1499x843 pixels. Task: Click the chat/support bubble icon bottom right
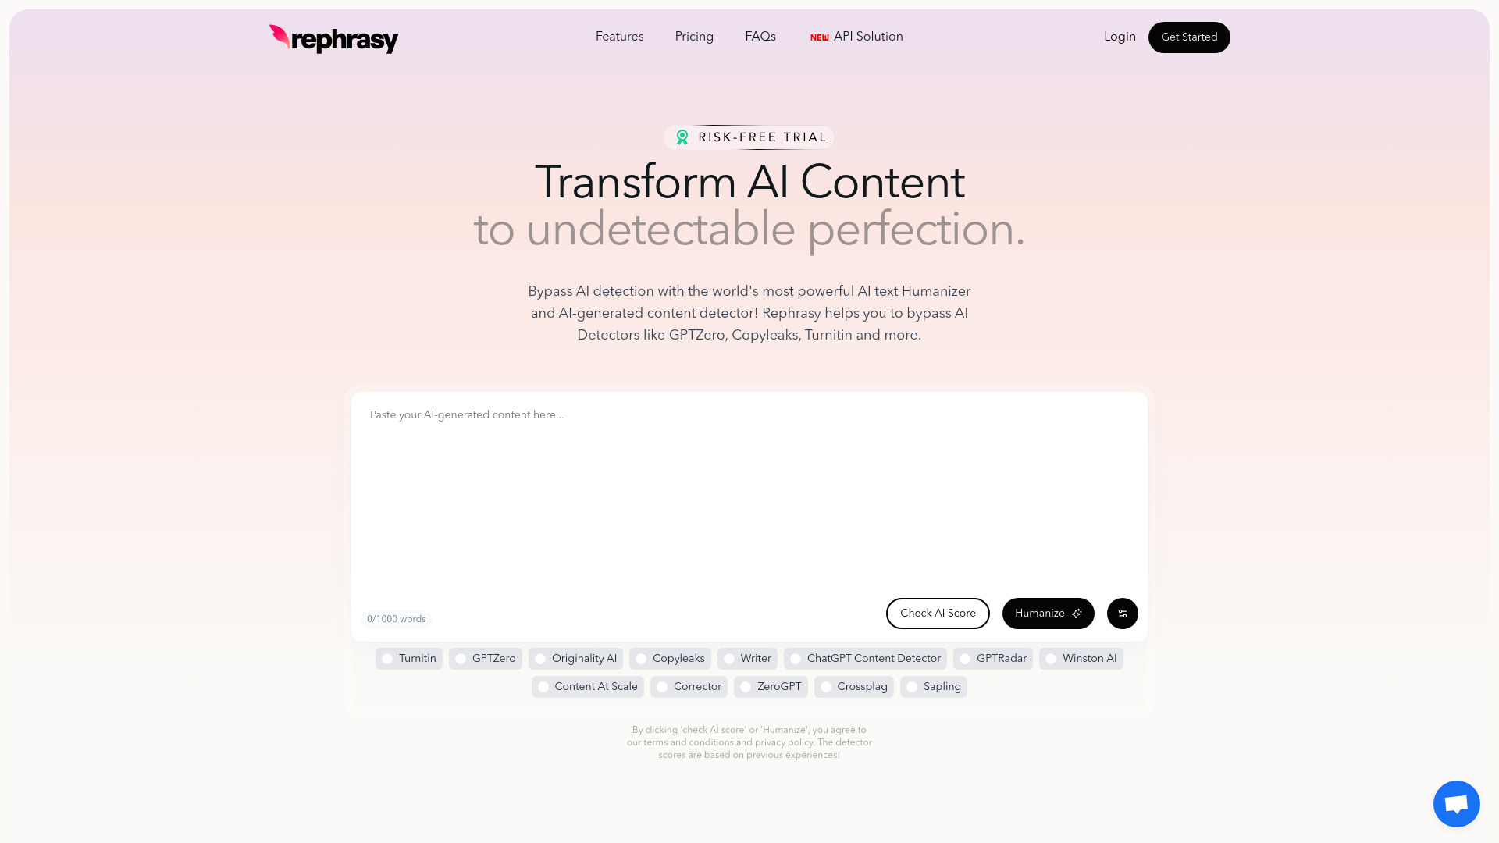click(1457, 804)
